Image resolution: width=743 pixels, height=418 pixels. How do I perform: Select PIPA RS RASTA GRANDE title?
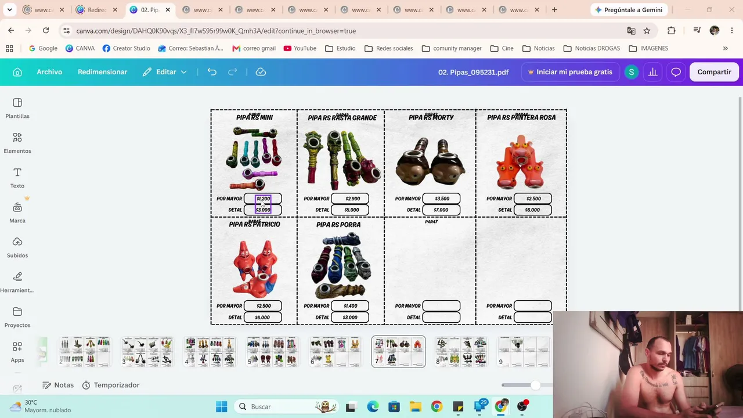pyautogui.click(x=342, y=118)
